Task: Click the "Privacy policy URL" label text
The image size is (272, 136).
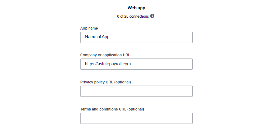Action: [x=97, y=82]
